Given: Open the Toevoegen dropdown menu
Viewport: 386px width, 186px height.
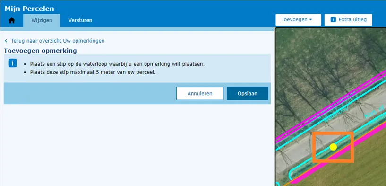Looking at the screenshot, I should 298,20.
